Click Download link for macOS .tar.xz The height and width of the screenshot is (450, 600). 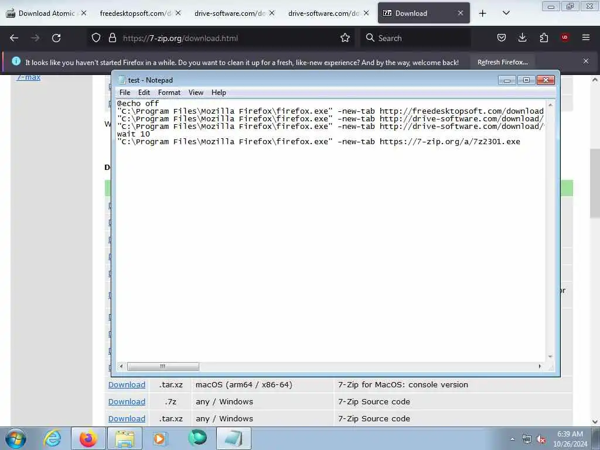pos(127,384)
